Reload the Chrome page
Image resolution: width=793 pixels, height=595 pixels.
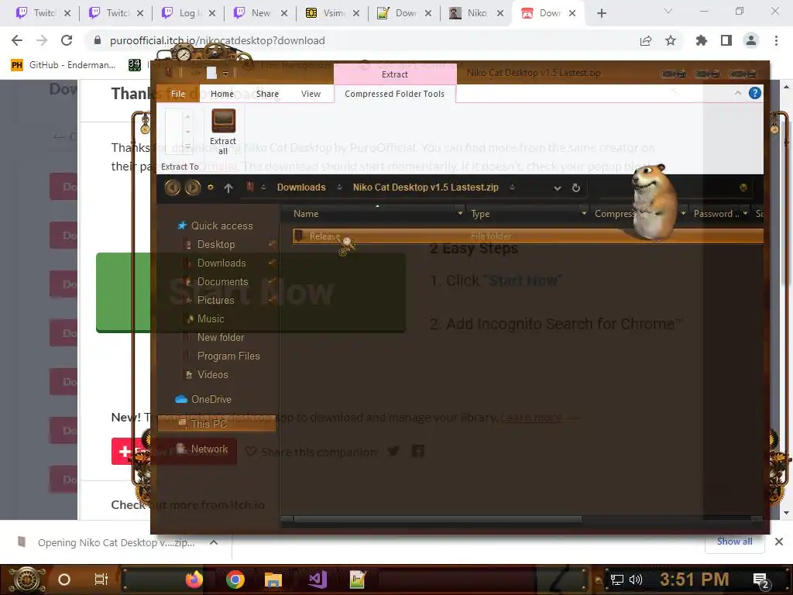(67, 40)
